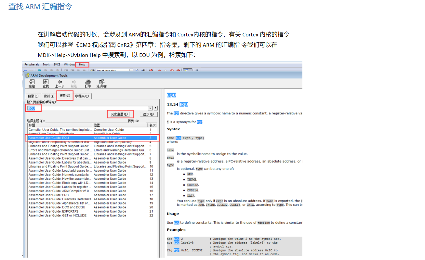
Task: Select topic 'Assembler User Guide: Directives that can ...'
Action: click(x=93, y=158)
